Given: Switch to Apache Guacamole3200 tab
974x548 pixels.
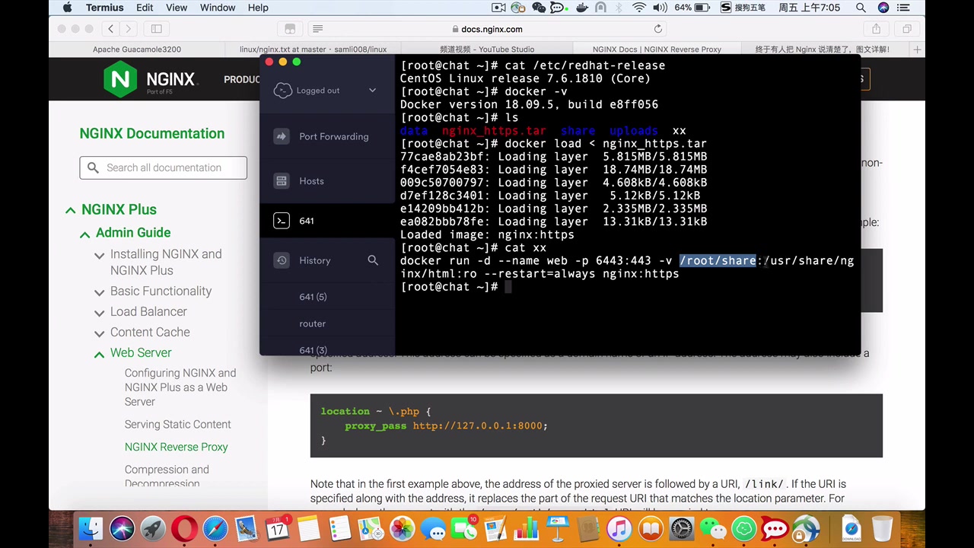Looking at the screenshot, I should click(137, 49).
